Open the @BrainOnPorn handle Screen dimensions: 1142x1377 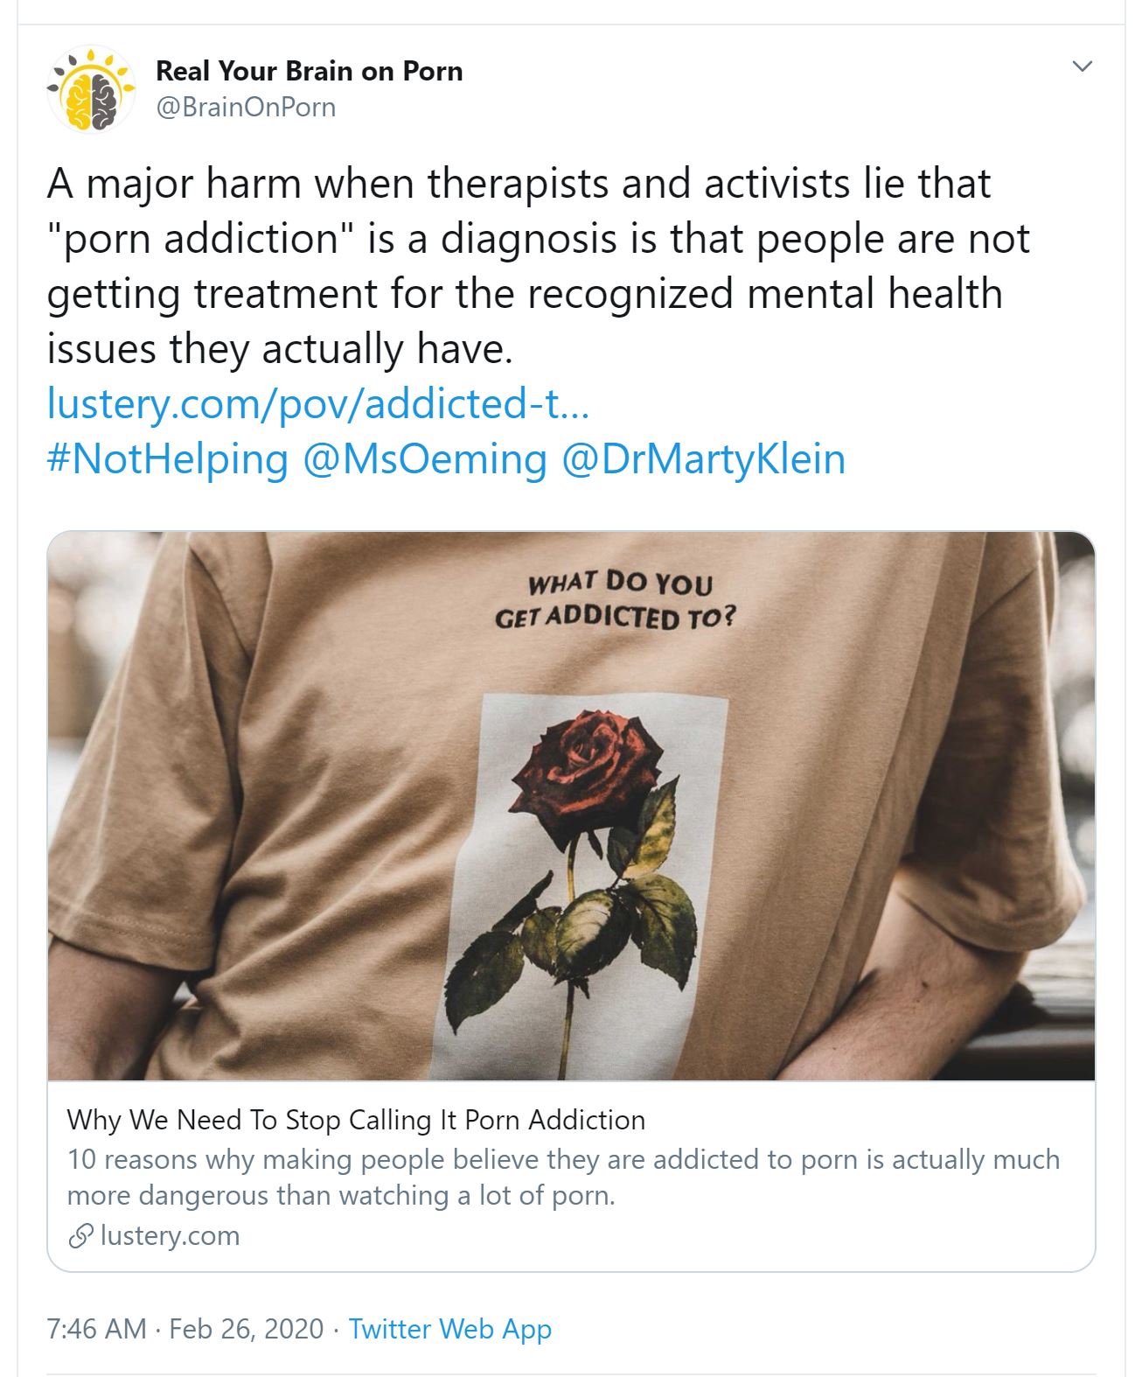(246, 108)
